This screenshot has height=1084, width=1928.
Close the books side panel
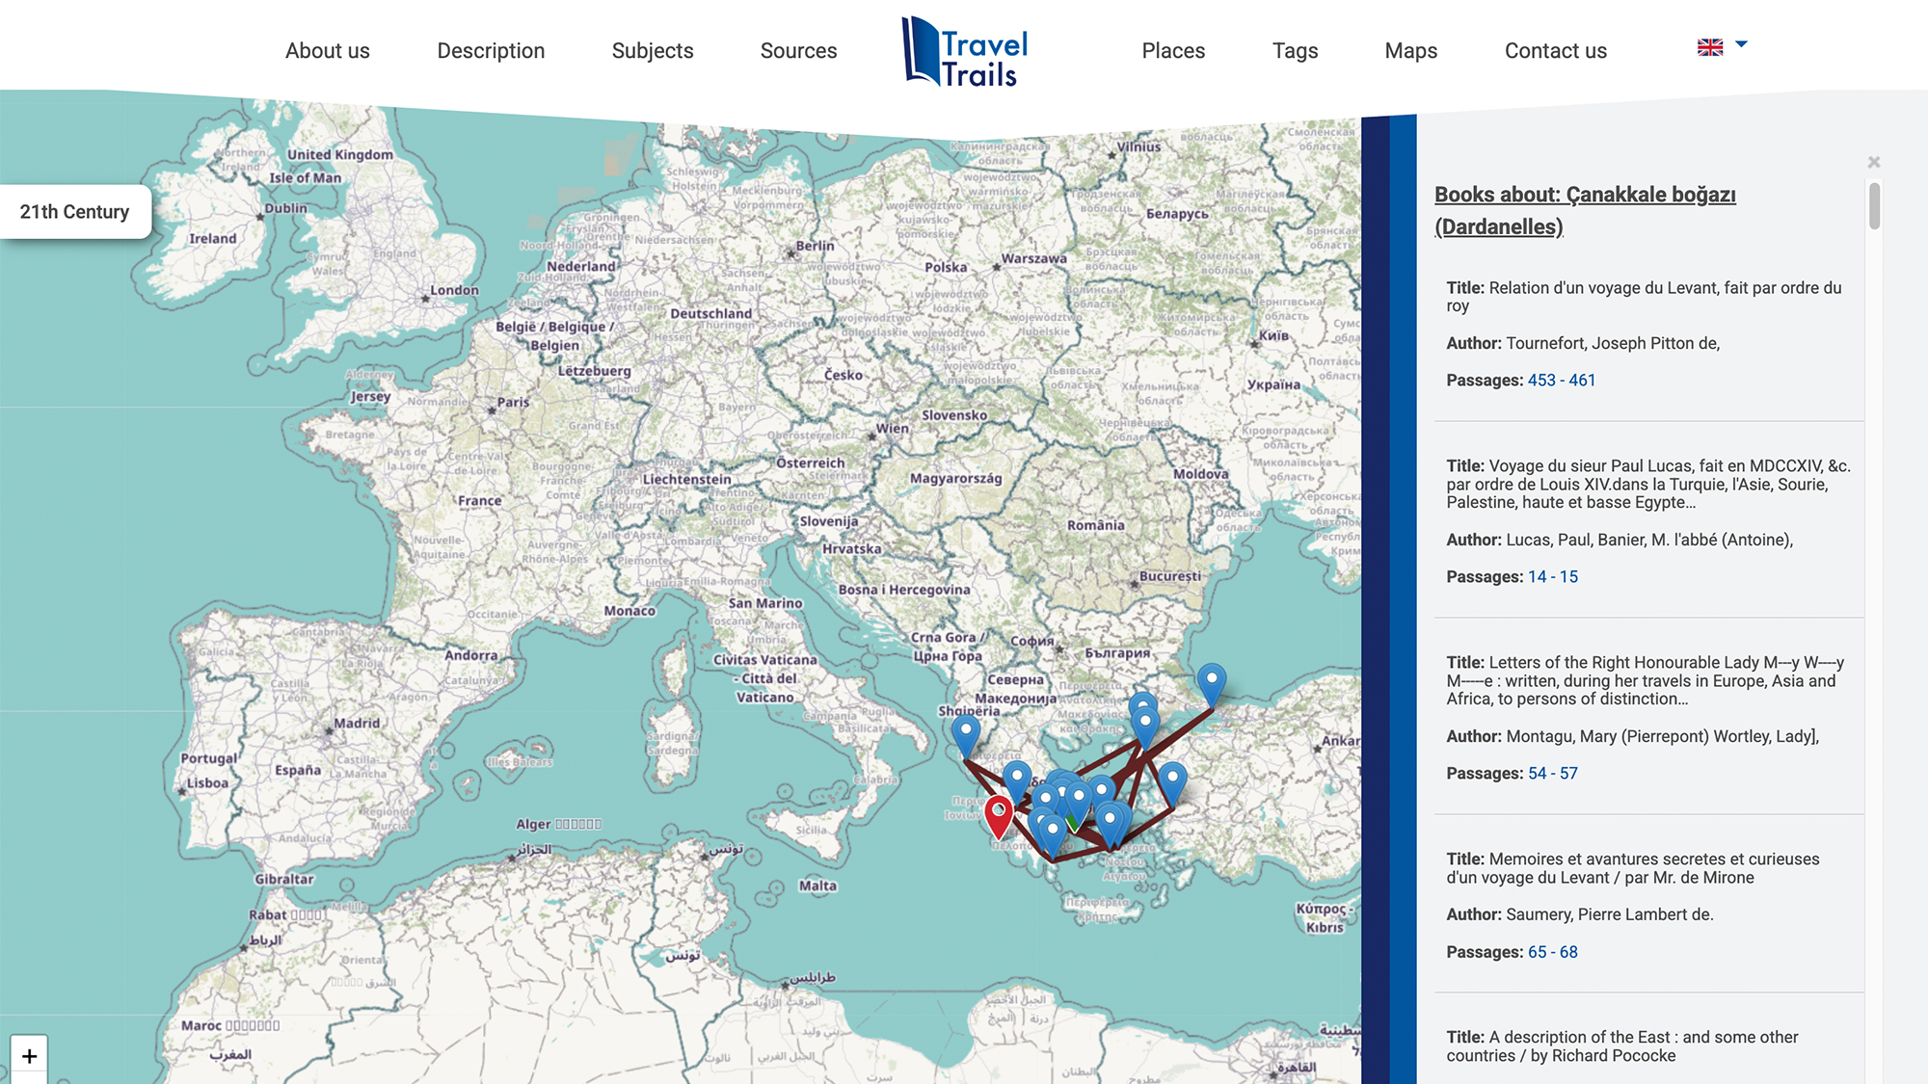click(x=1874, y=162)
